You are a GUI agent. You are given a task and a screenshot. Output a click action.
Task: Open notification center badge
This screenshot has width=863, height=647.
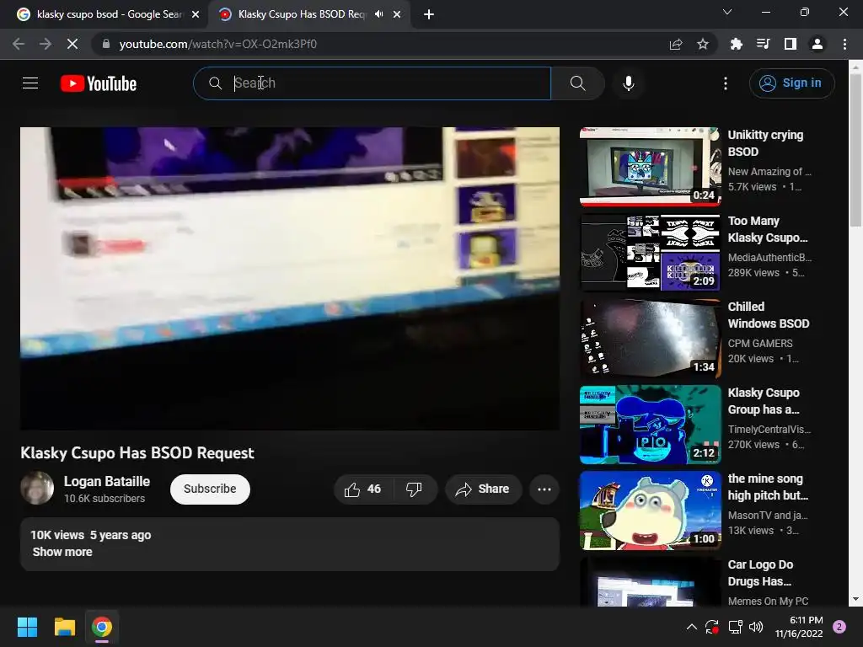click(839, 627)
